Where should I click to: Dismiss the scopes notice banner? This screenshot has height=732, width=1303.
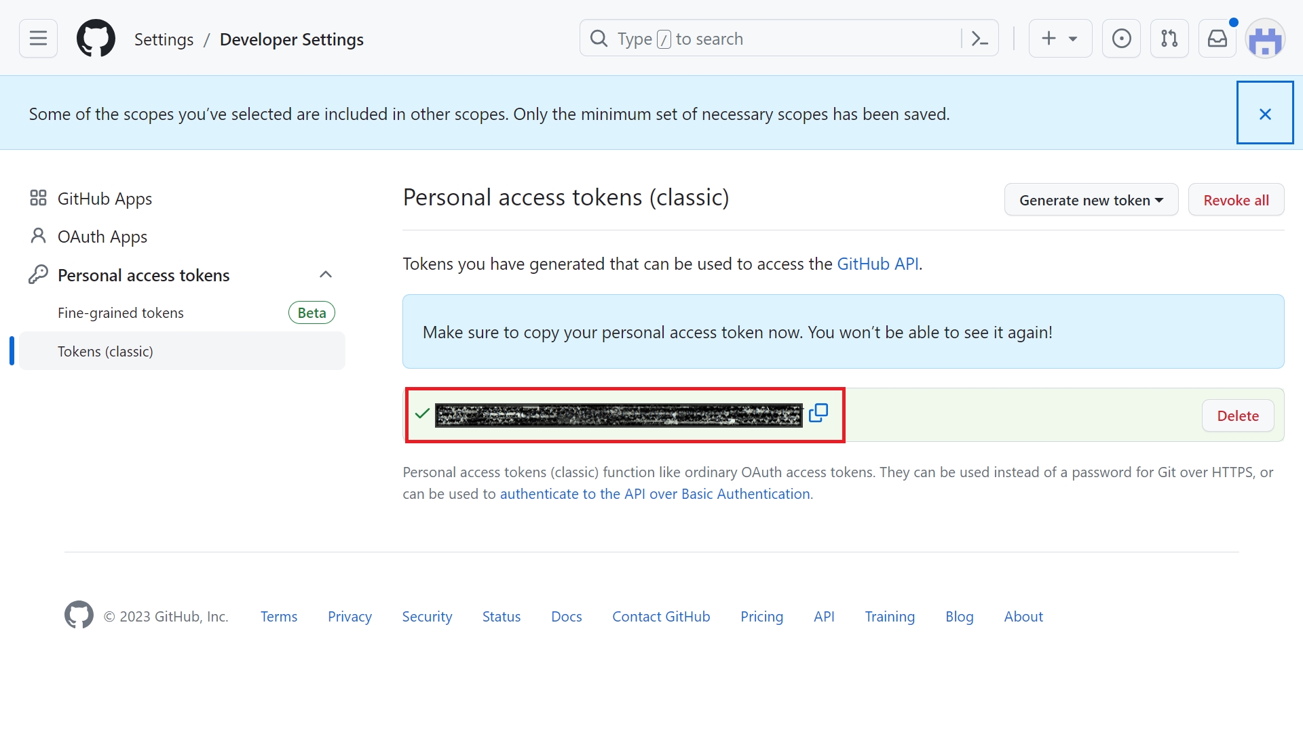1264,113
